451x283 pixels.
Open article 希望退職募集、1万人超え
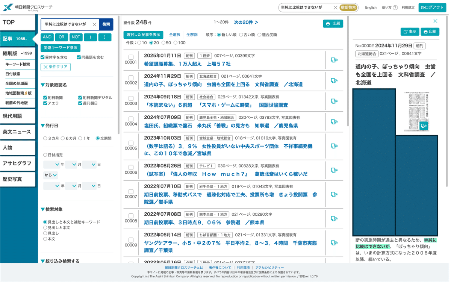click(x=187, y=64)
